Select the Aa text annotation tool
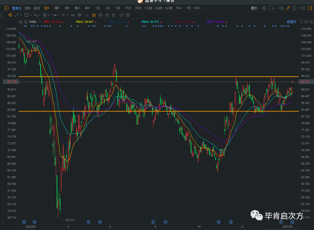The height and width of the screenshot is (230, 314). point(73,15)
